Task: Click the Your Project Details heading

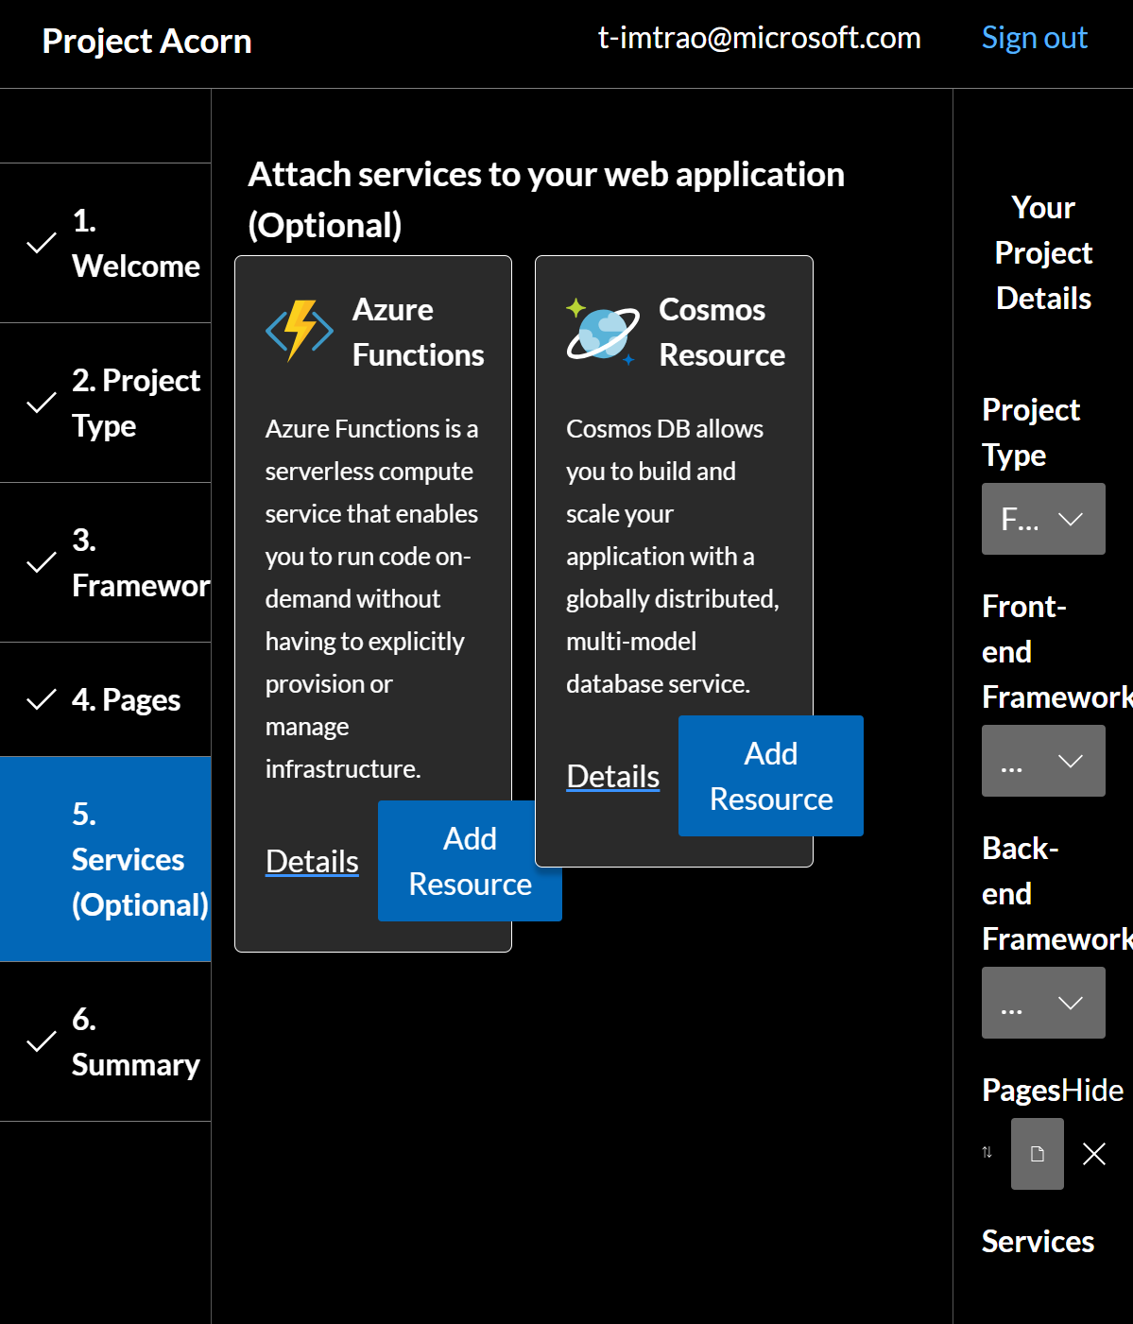Action: [1043, 252]
